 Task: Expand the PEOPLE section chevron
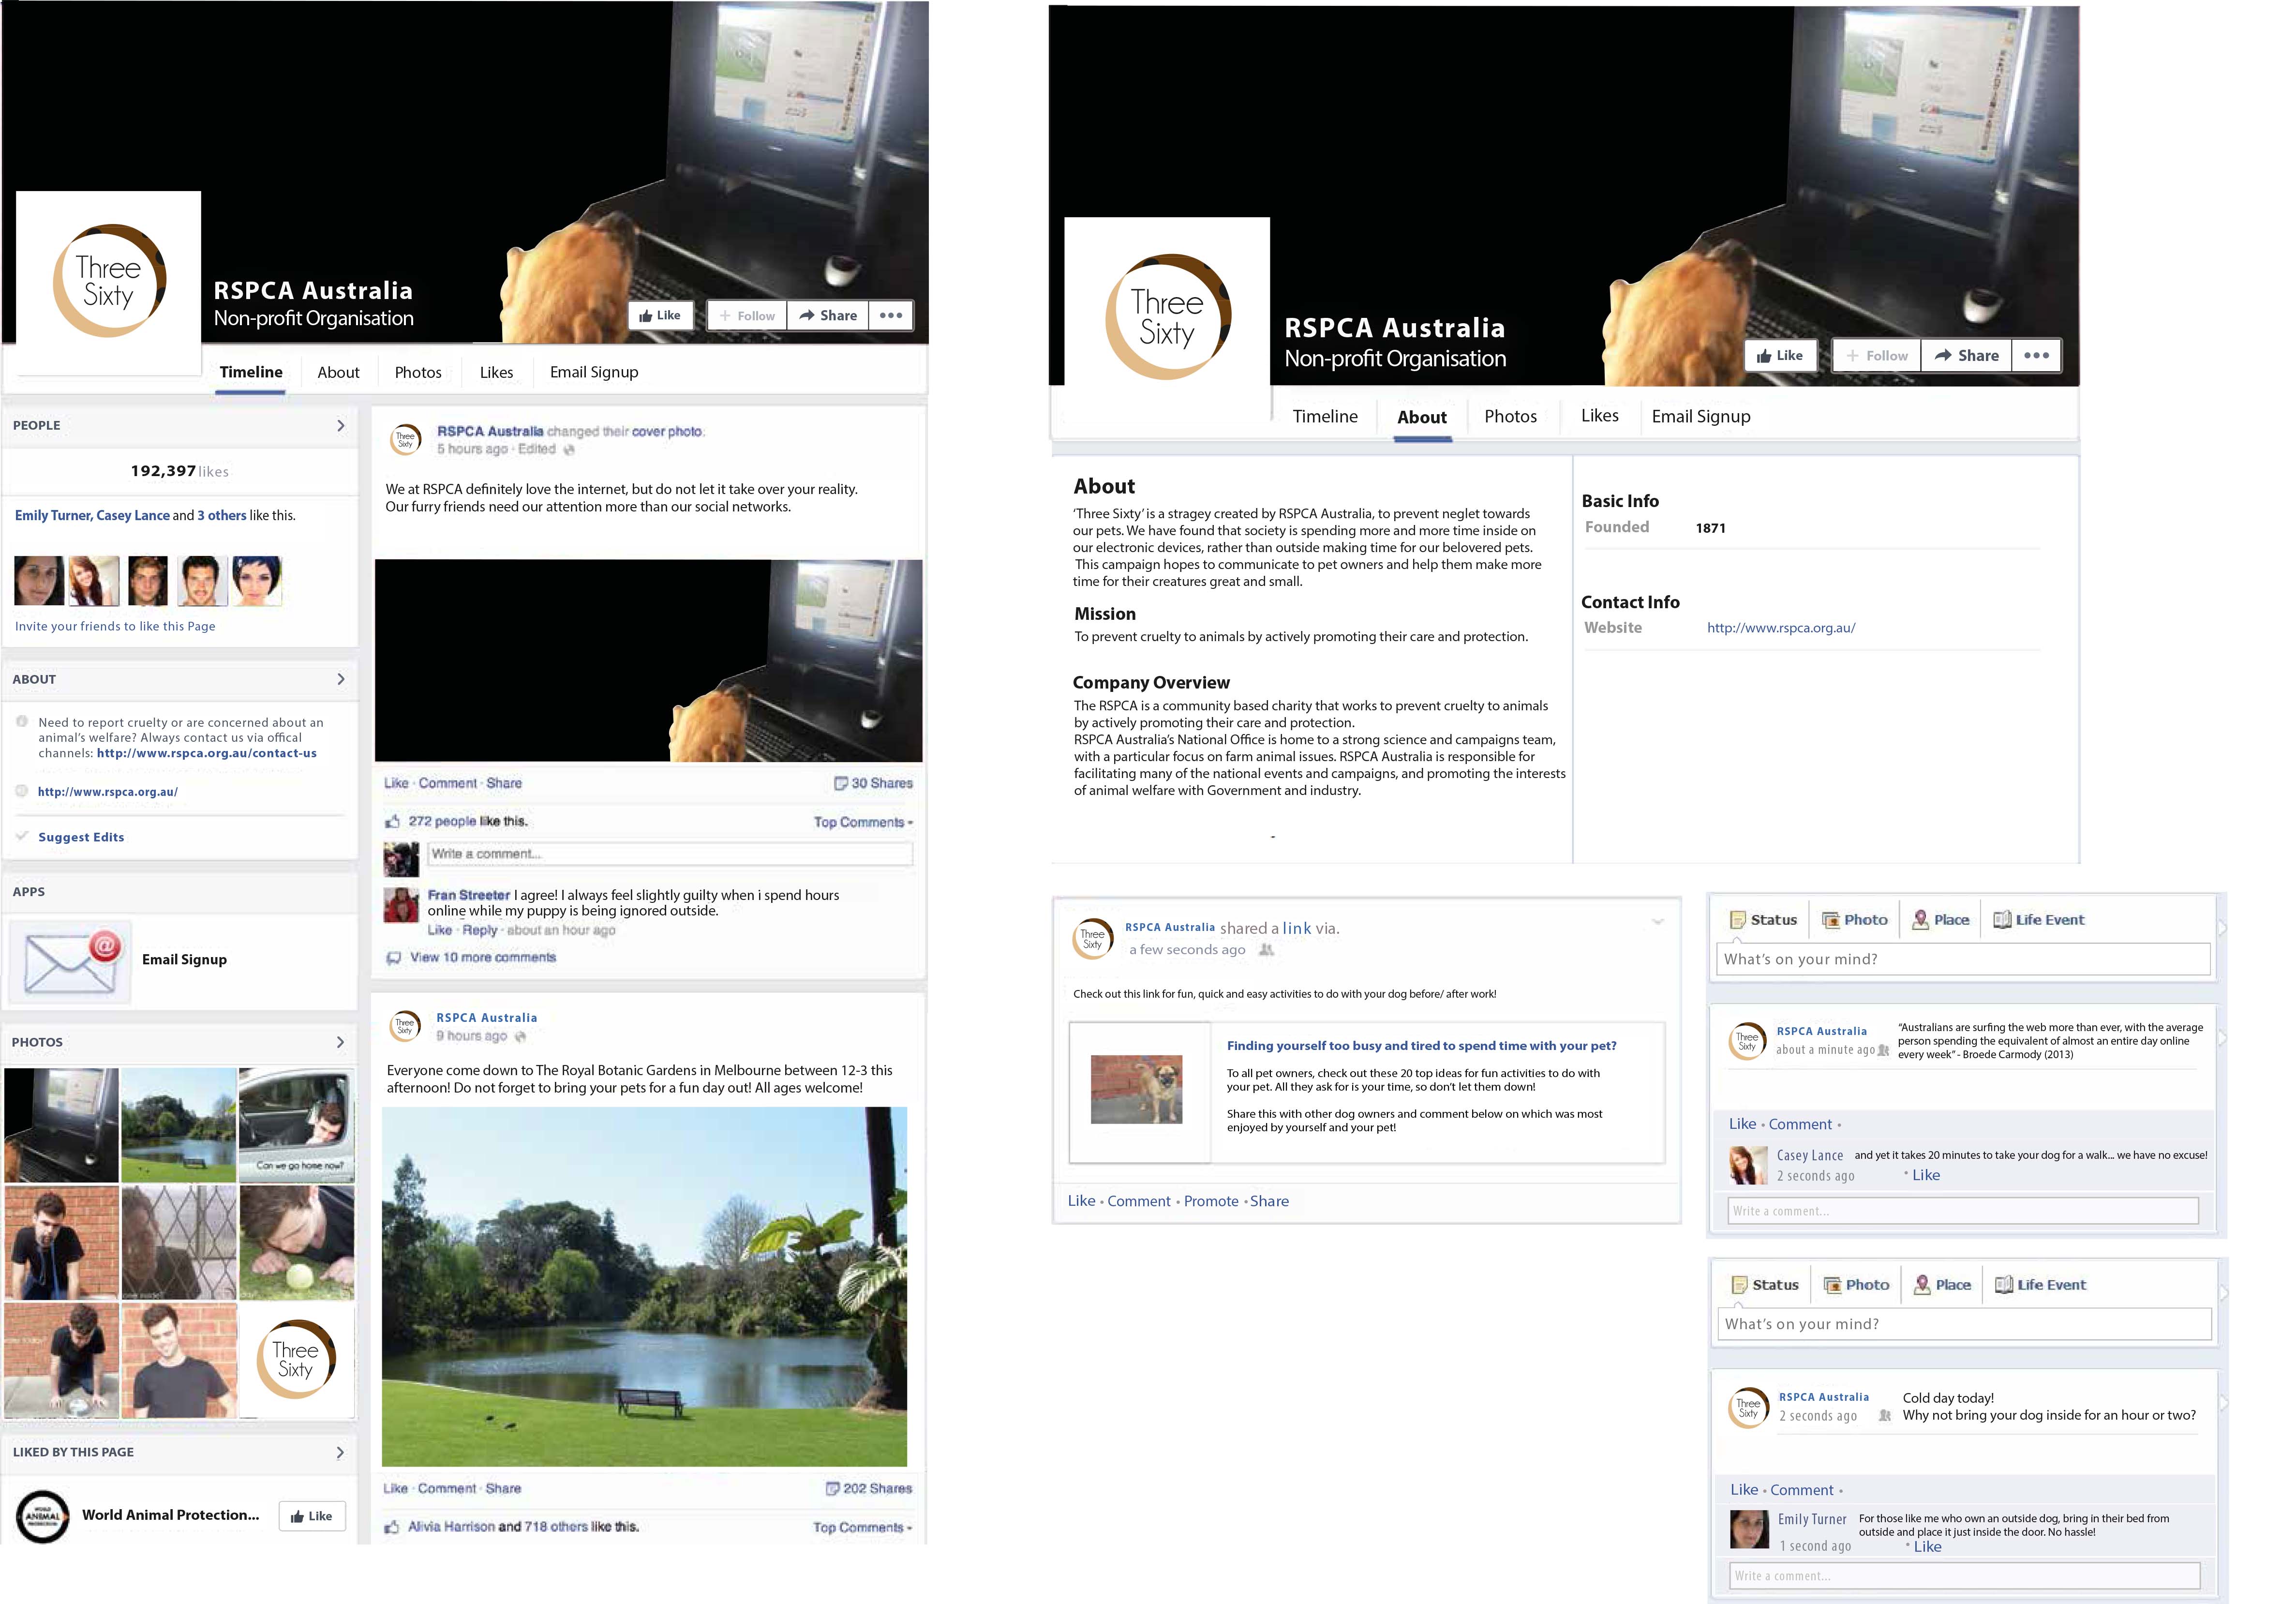click(340, 426)
